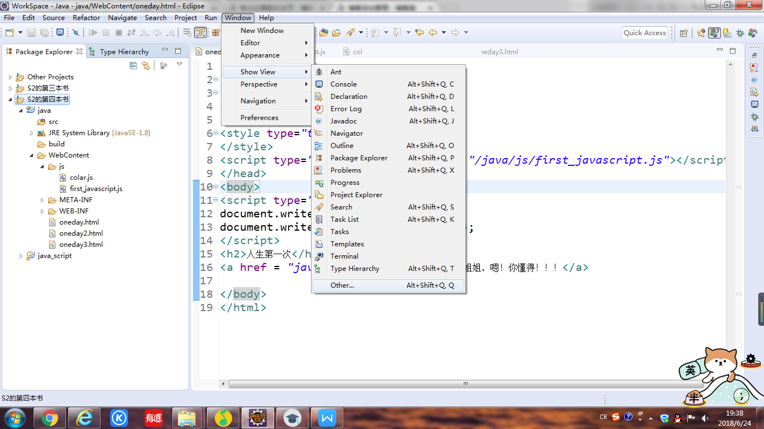
Task: Open the Back history dropdown arrow
Action: coord(444,32)
